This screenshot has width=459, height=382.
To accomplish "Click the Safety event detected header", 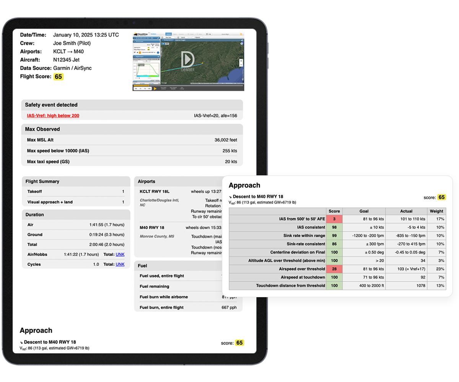I will pyautogui.click(x=51, y=105).
